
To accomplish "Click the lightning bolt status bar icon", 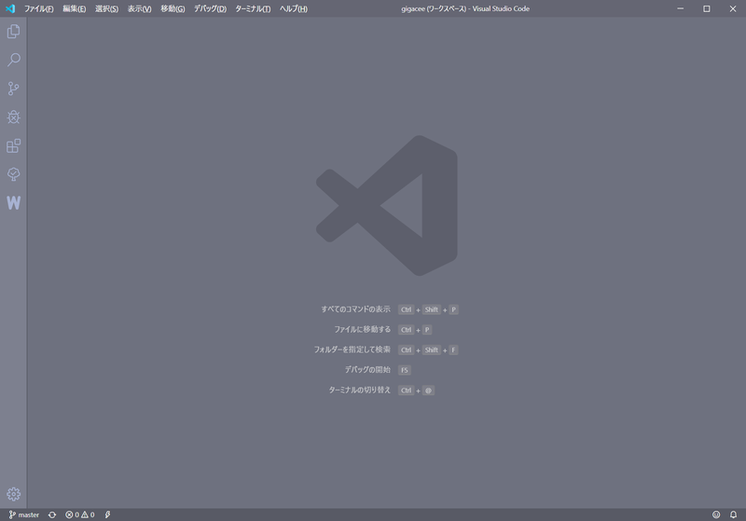I will [107, 514].
